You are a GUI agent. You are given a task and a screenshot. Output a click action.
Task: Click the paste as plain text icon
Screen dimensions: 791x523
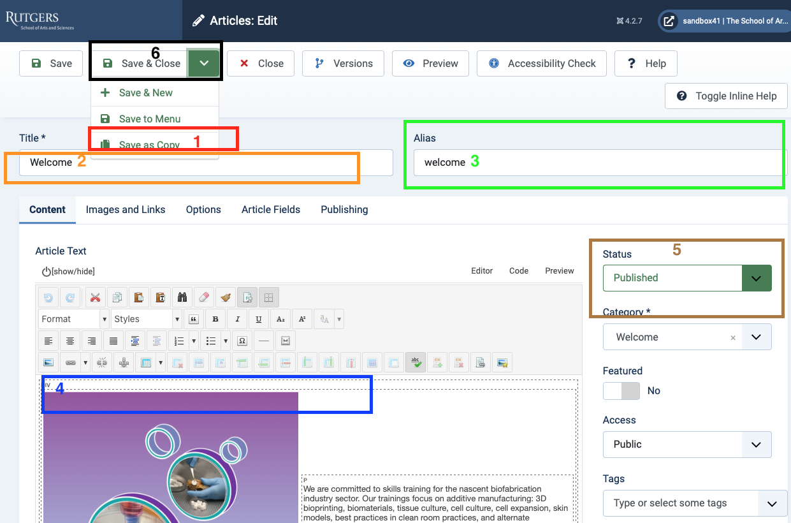coord(161,297)
